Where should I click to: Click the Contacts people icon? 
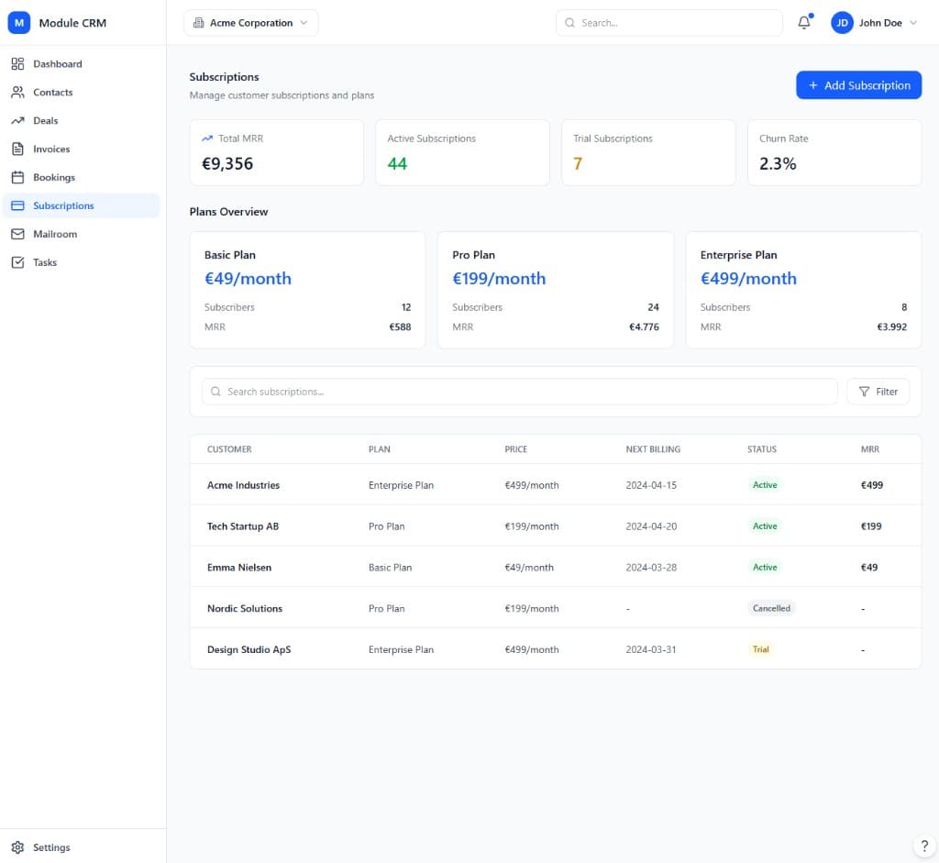tap(18, 93)
